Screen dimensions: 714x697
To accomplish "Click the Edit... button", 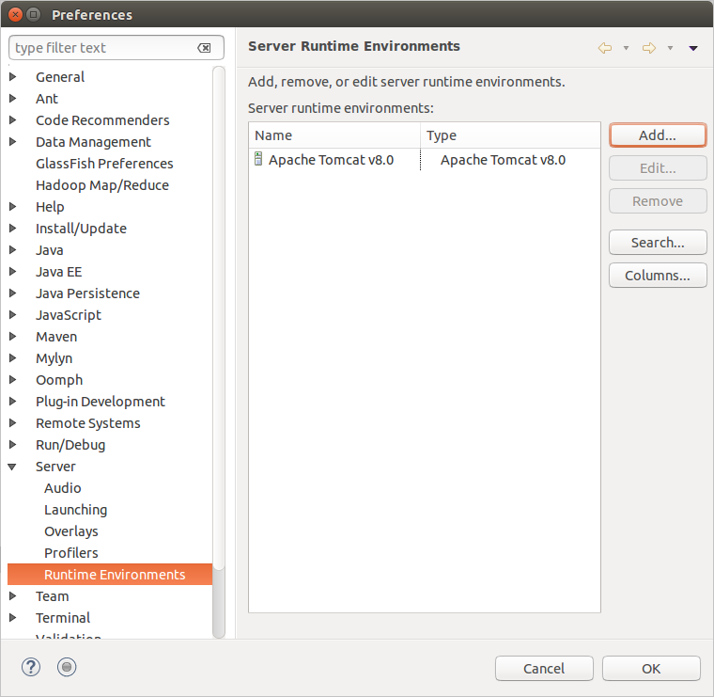I will click(658, 168).
